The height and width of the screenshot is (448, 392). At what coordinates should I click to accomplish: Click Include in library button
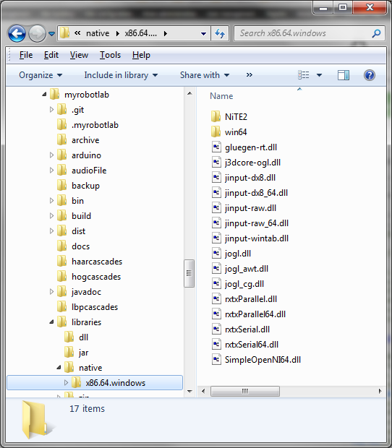click(x=121, y=75)
